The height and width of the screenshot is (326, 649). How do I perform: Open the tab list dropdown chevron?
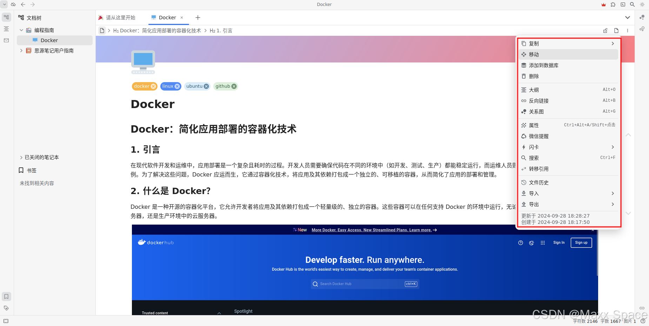point(628,18)
